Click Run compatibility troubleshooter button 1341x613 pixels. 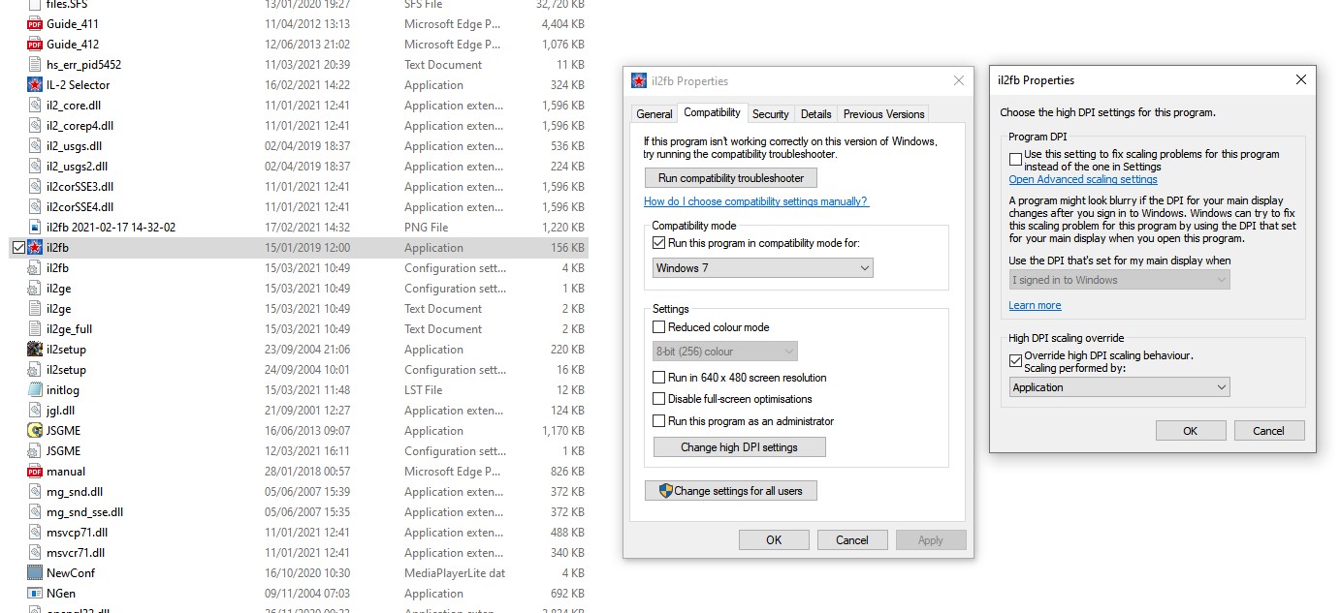[x=731, y=178]
